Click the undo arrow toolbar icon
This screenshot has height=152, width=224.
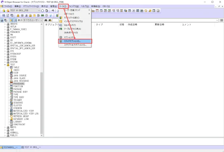coord(53,11)
